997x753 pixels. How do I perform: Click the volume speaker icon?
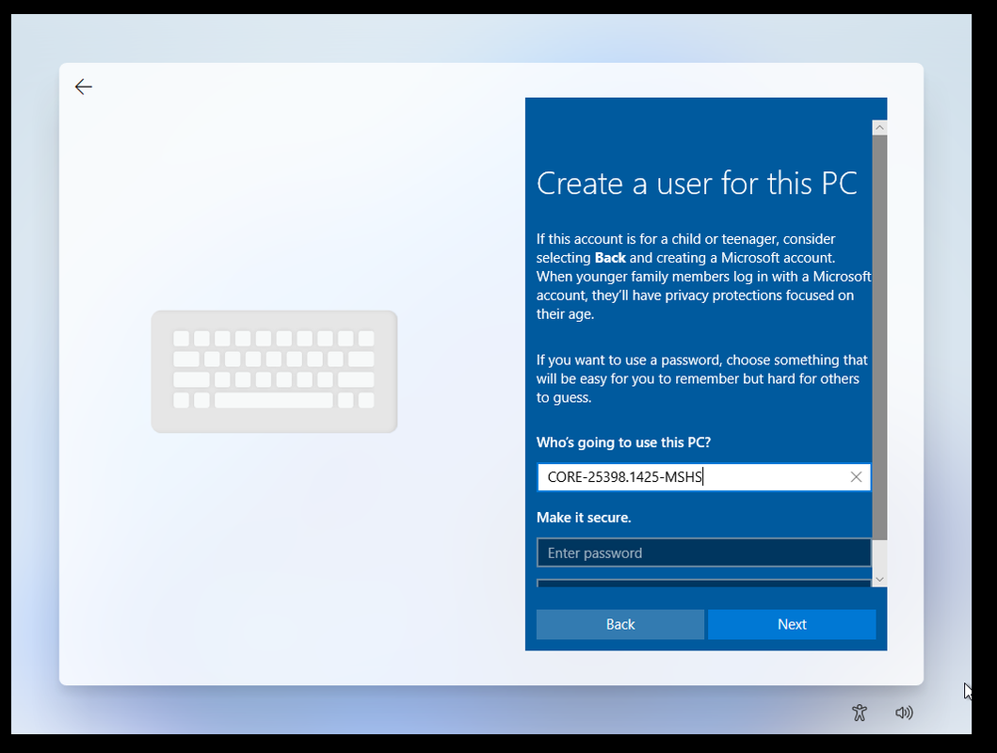[x=904, y=713]
